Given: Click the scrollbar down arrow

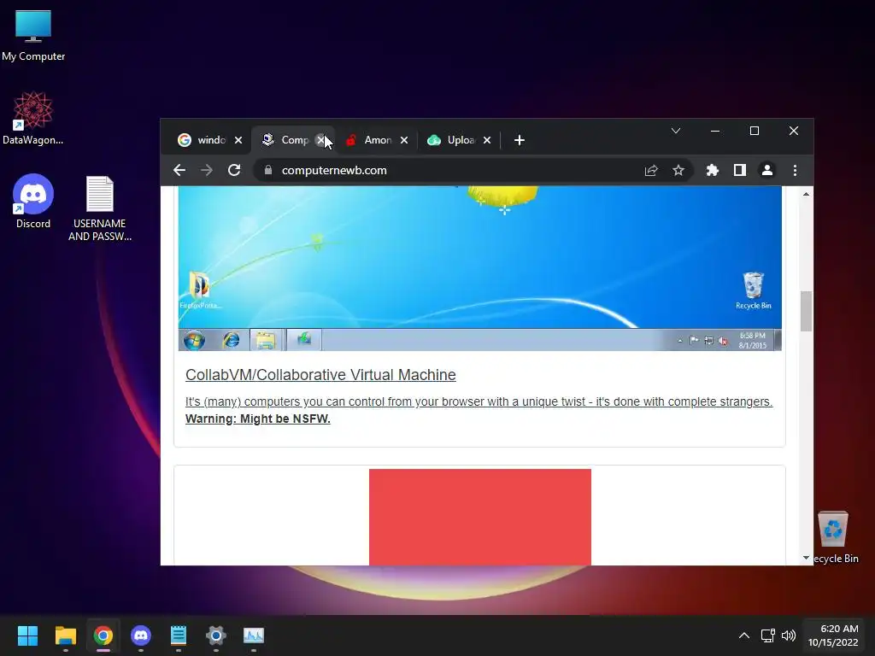Looking at the screenshot, I should point(806,557).
